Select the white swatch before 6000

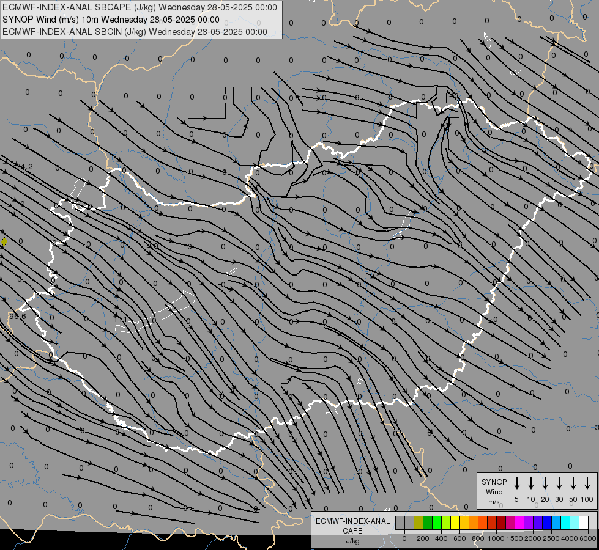tap(583, 522)
